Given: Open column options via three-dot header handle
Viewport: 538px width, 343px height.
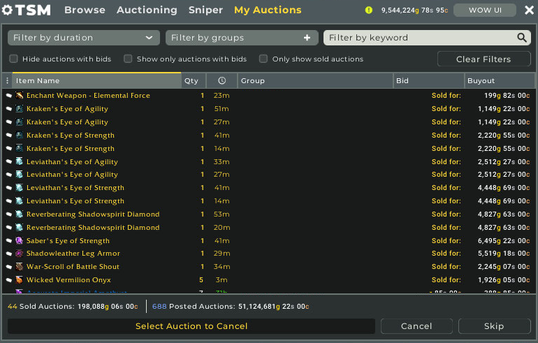Looking at the screenshot, I should click(x=7, y=81).
